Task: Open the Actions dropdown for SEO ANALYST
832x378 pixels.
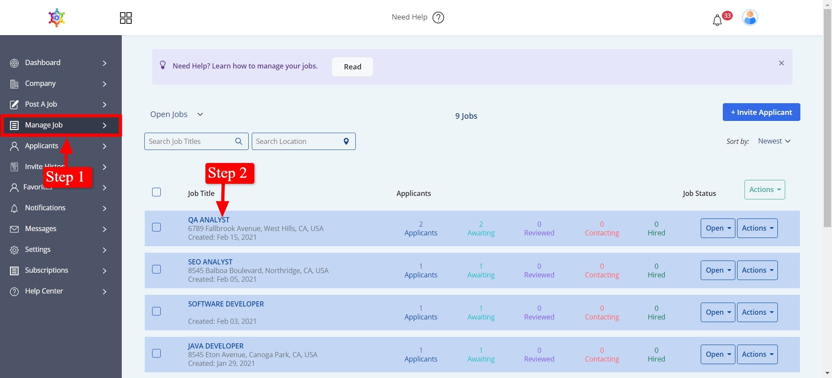Action: [757, 270]
